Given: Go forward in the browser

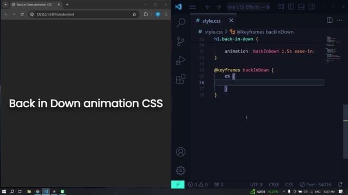Looking at the screenshot, I should click(14, 14).
